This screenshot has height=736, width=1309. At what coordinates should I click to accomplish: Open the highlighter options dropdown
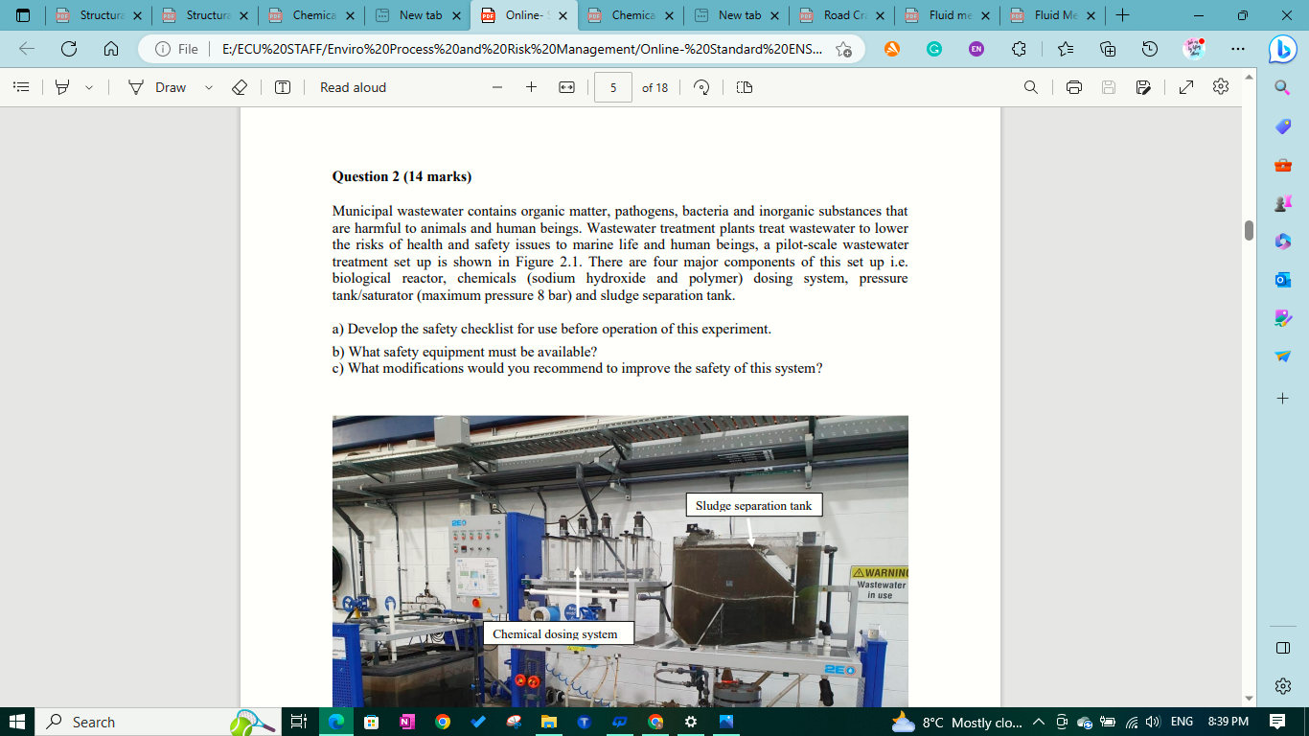pyautogui.click(x=88, y=87)
